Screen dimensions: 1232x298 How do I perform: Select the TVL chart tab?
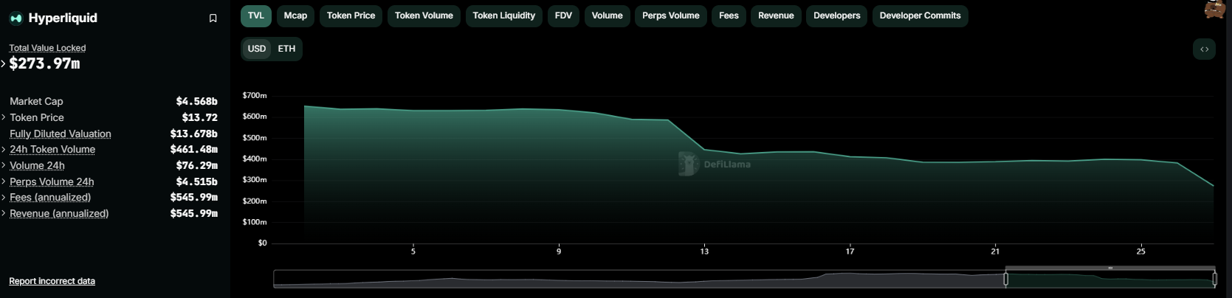pos(256,15)
